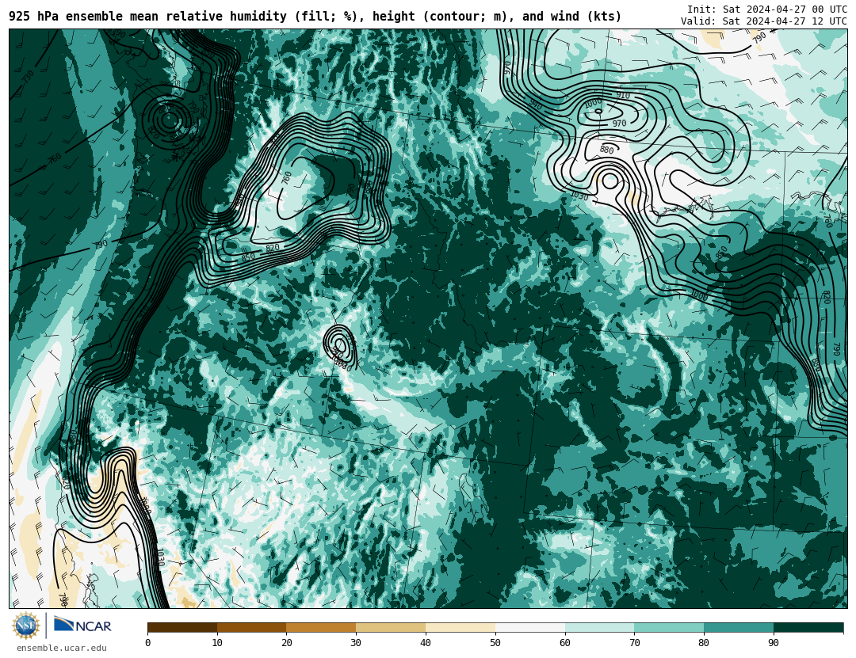The height and width of the screenshot is (658, 856).
Task: Select the 50–60% white colorbar segment
Action: click(x=530, y=627)
